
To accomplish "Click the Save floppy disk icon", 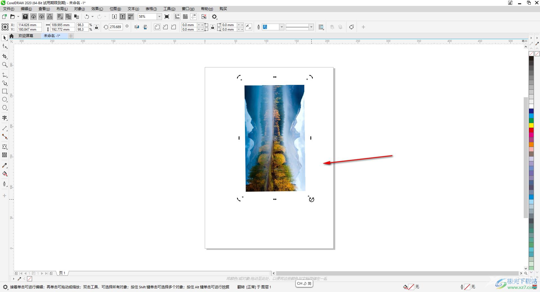I will click(x=25, y=17).
